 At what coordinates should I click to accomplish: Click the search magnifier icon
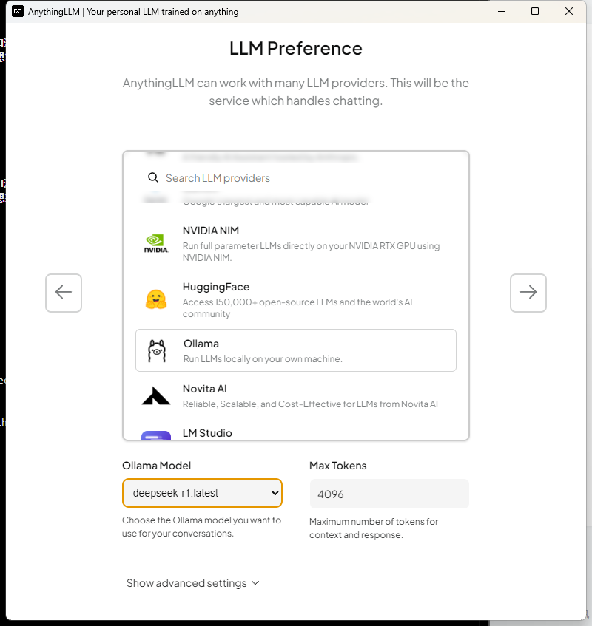pos(153,177)
